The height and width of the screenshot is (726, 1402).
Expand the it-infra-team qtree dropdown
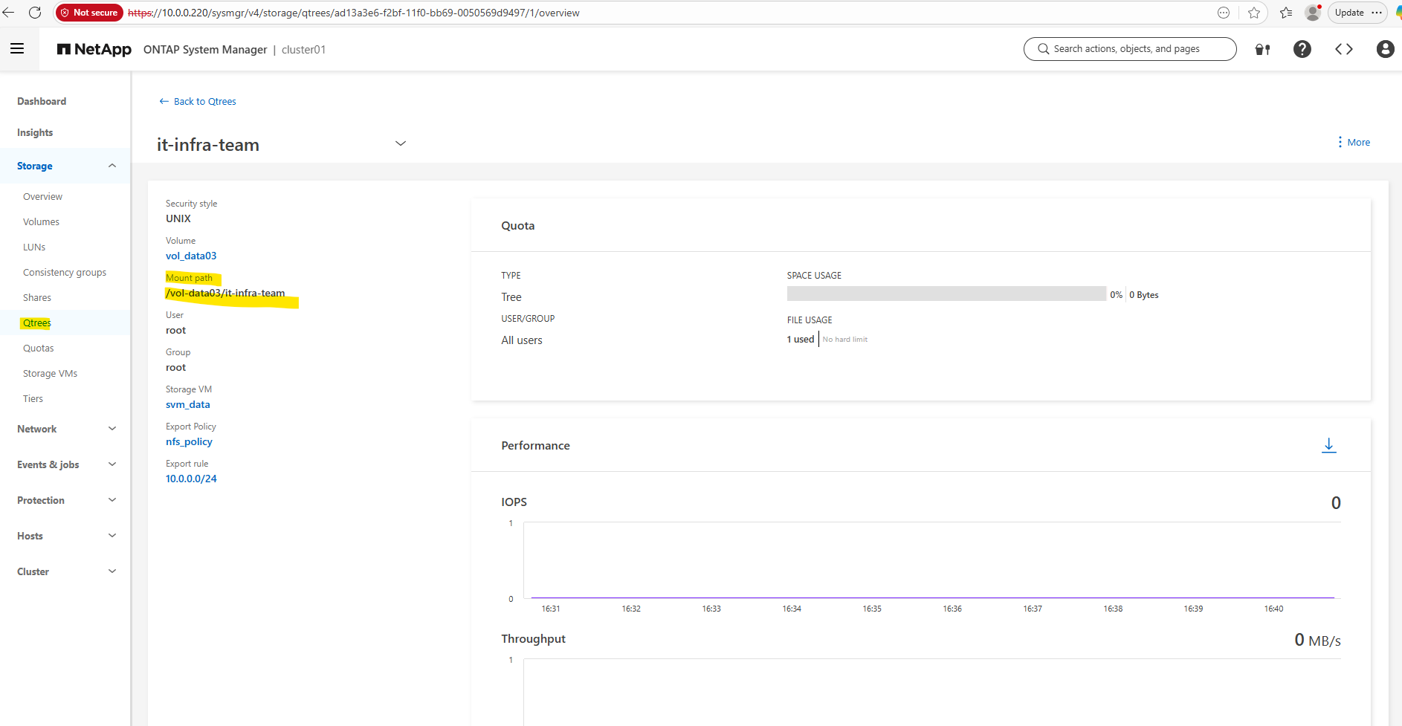(400, 143)
